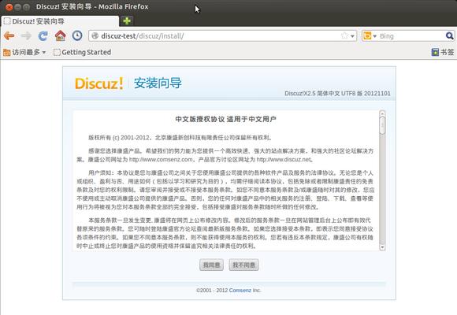The height and width of the screenshot is (315, 457).
Task: Click the http://www.discuz.net address in text
Action: coord(284,159)
